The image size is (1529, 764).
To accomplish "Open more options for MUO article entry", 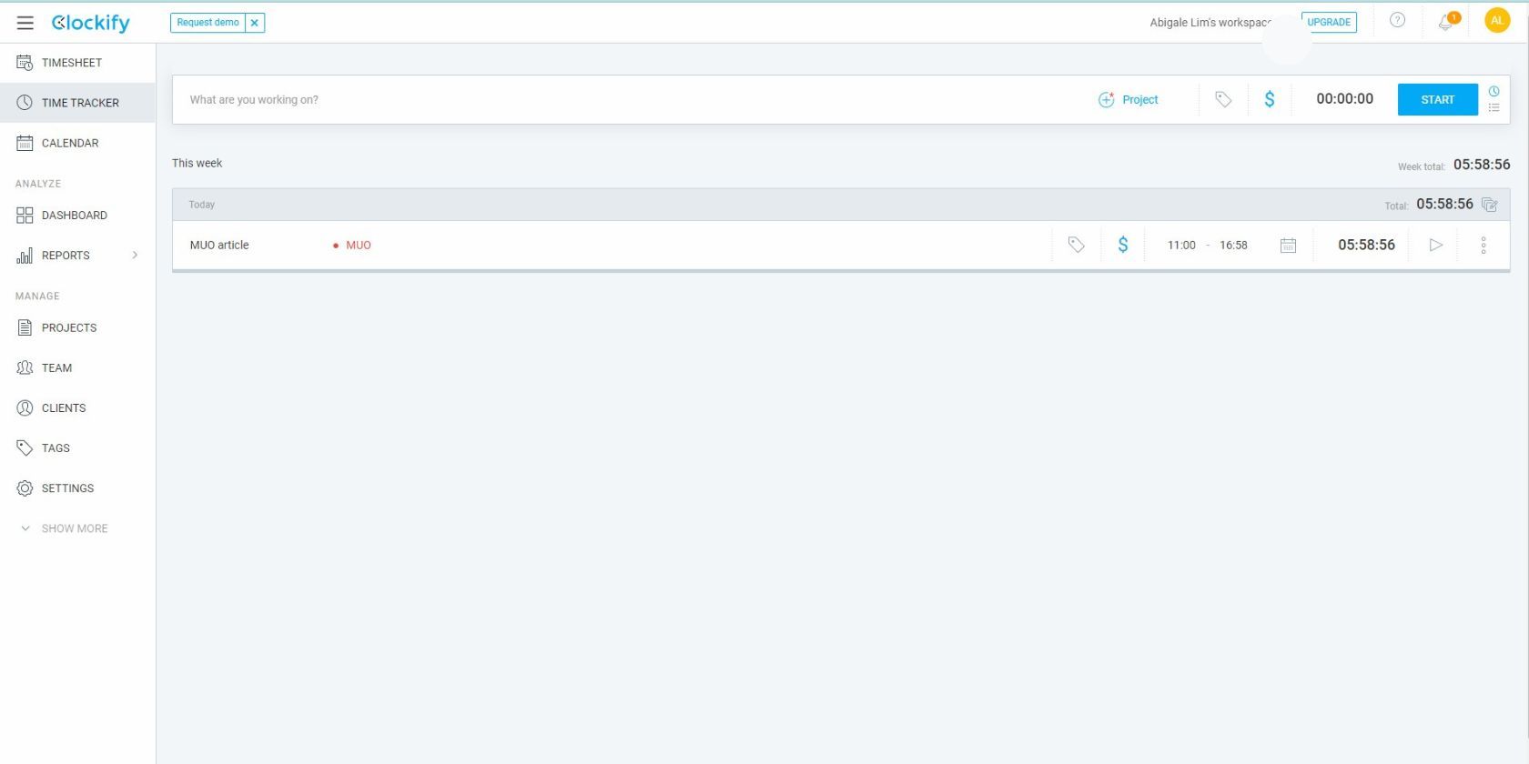I will pos(1483,245).
